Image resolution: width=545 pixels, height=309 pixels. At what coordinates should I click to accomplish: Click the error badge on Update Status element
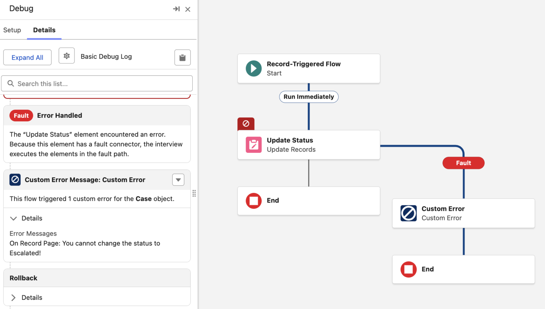pos(246,123)
